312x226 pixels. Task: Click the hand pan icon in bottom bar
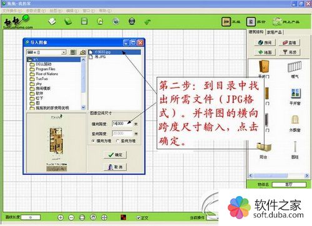(93, 217)
